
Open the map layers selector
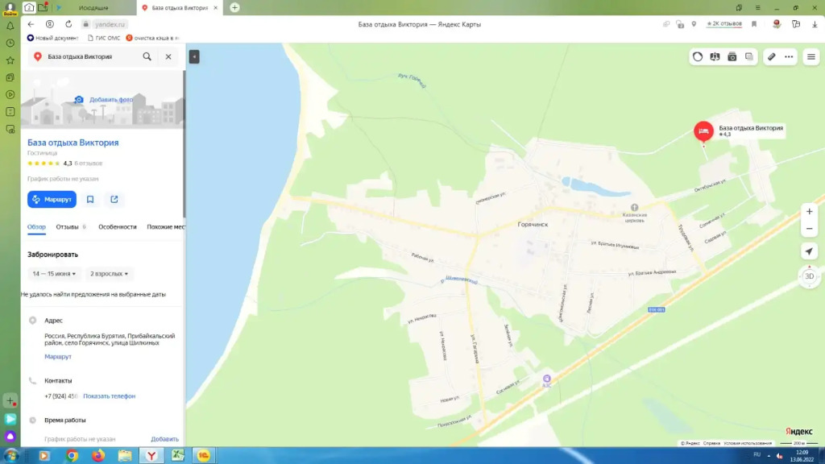coord(749,57)
